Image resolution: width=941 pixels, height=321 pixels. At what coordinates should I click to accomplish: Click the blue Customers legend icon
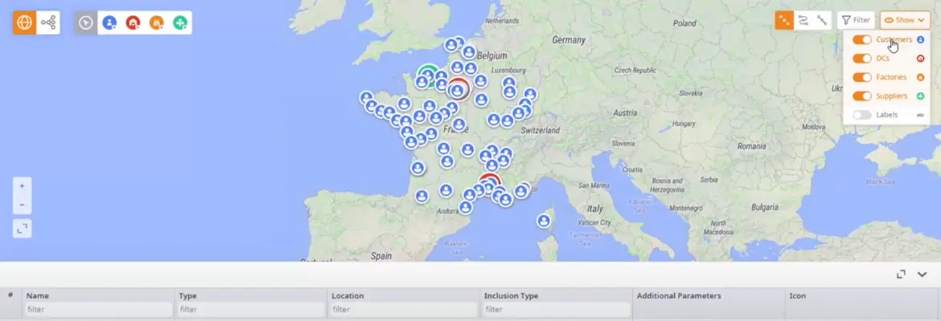pyautogui.click(x=921, y=39)
